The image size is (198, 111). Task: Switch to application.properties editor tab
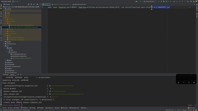pyautogui.click(x=80, y=4)
